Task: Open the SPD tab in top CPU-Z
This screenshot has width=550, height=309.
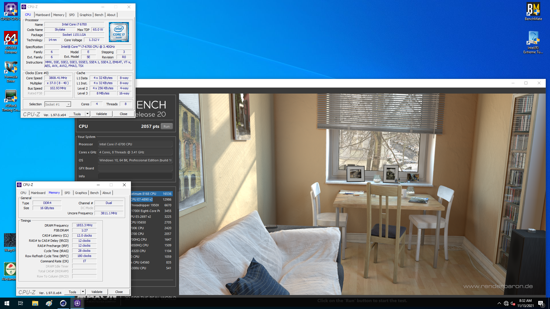Action: pyautogui.click(x=72, y=15)
